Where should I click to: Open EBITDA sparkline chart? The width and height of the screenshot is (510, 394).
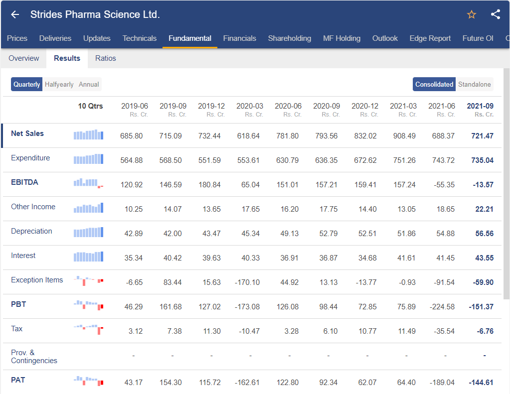(x=88, y=183)
